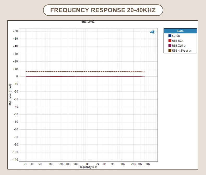The image size is (206, 175).
Task: Click the Frequency (Hz) axis label
Action: click(88, 167)
